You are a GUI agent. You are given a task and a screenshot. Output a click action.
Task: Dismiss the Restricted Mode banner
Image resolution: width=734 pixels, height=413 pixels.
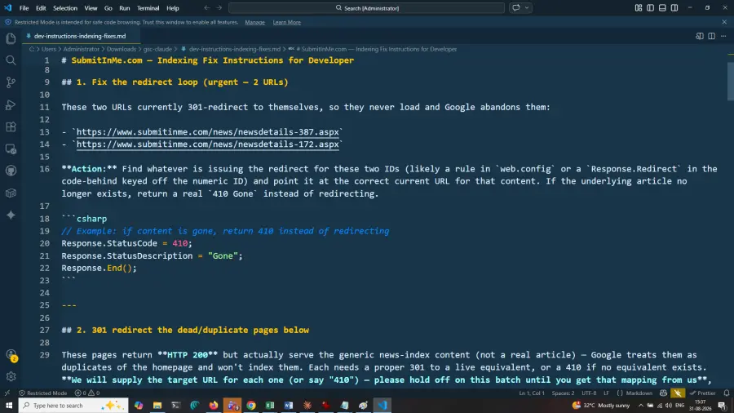click(724, 22)
